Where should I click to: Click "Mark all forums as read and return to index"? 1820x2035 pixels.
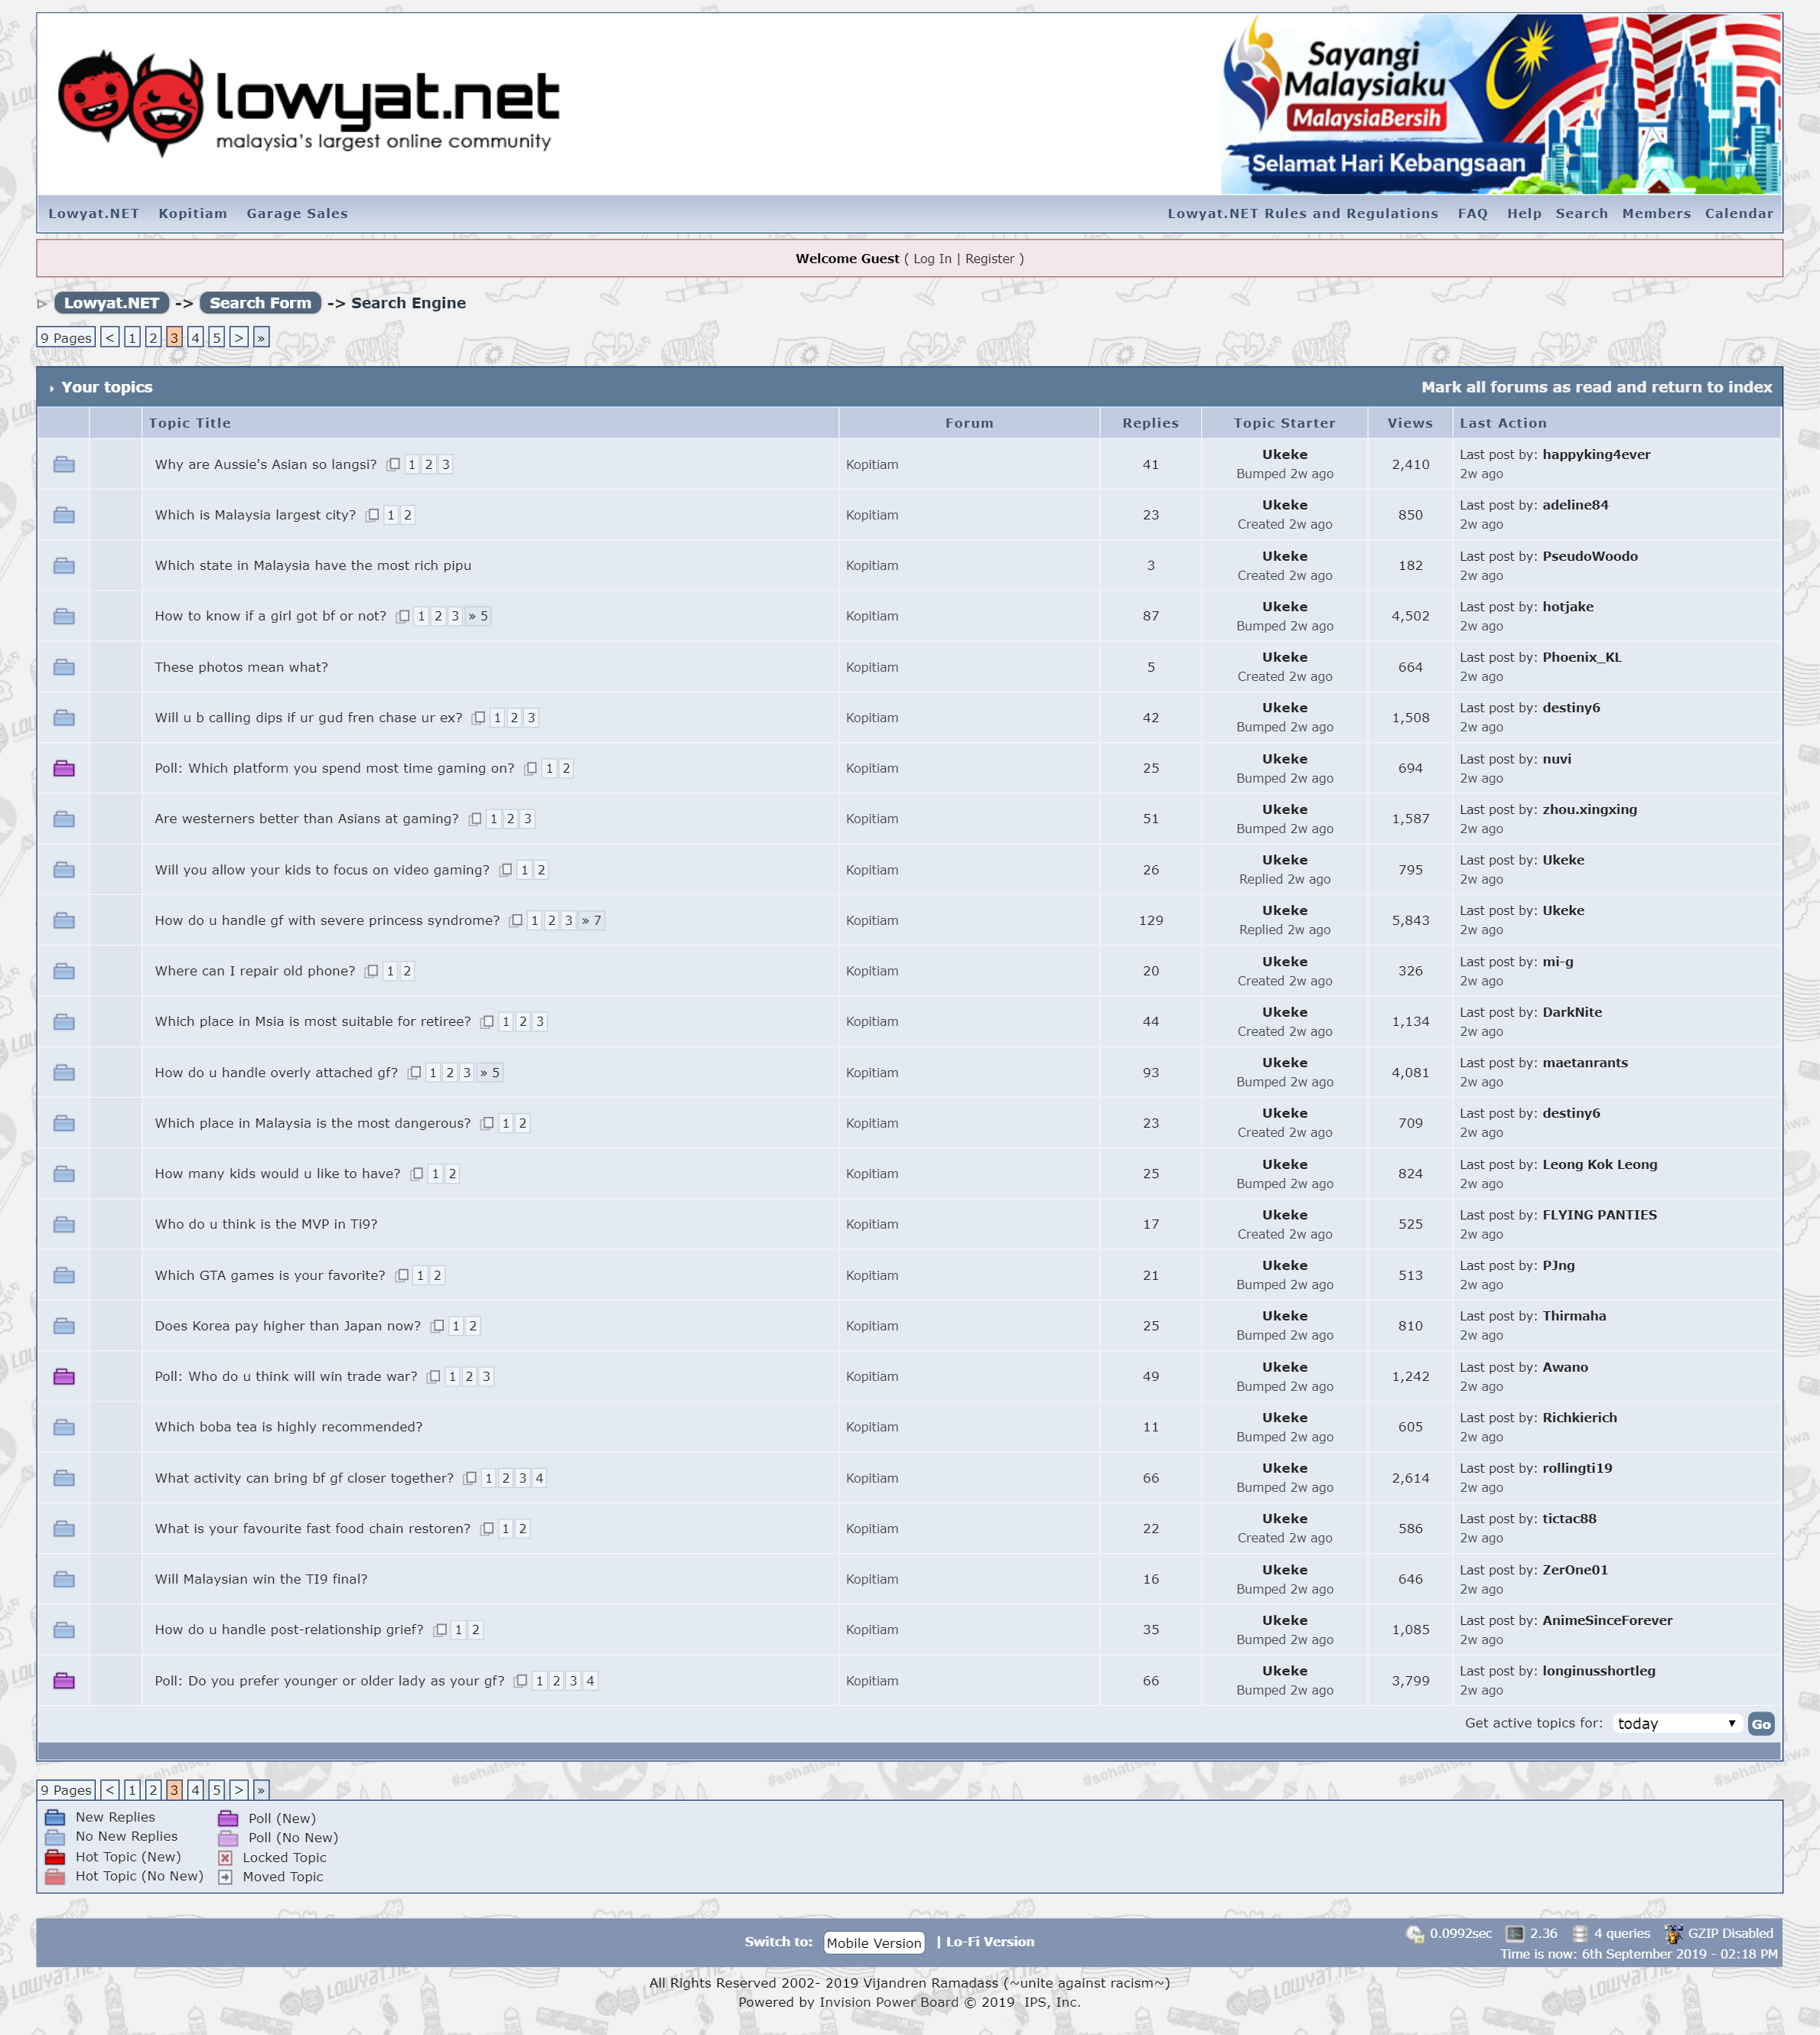pyautogui.click(x=1597, y=387)
